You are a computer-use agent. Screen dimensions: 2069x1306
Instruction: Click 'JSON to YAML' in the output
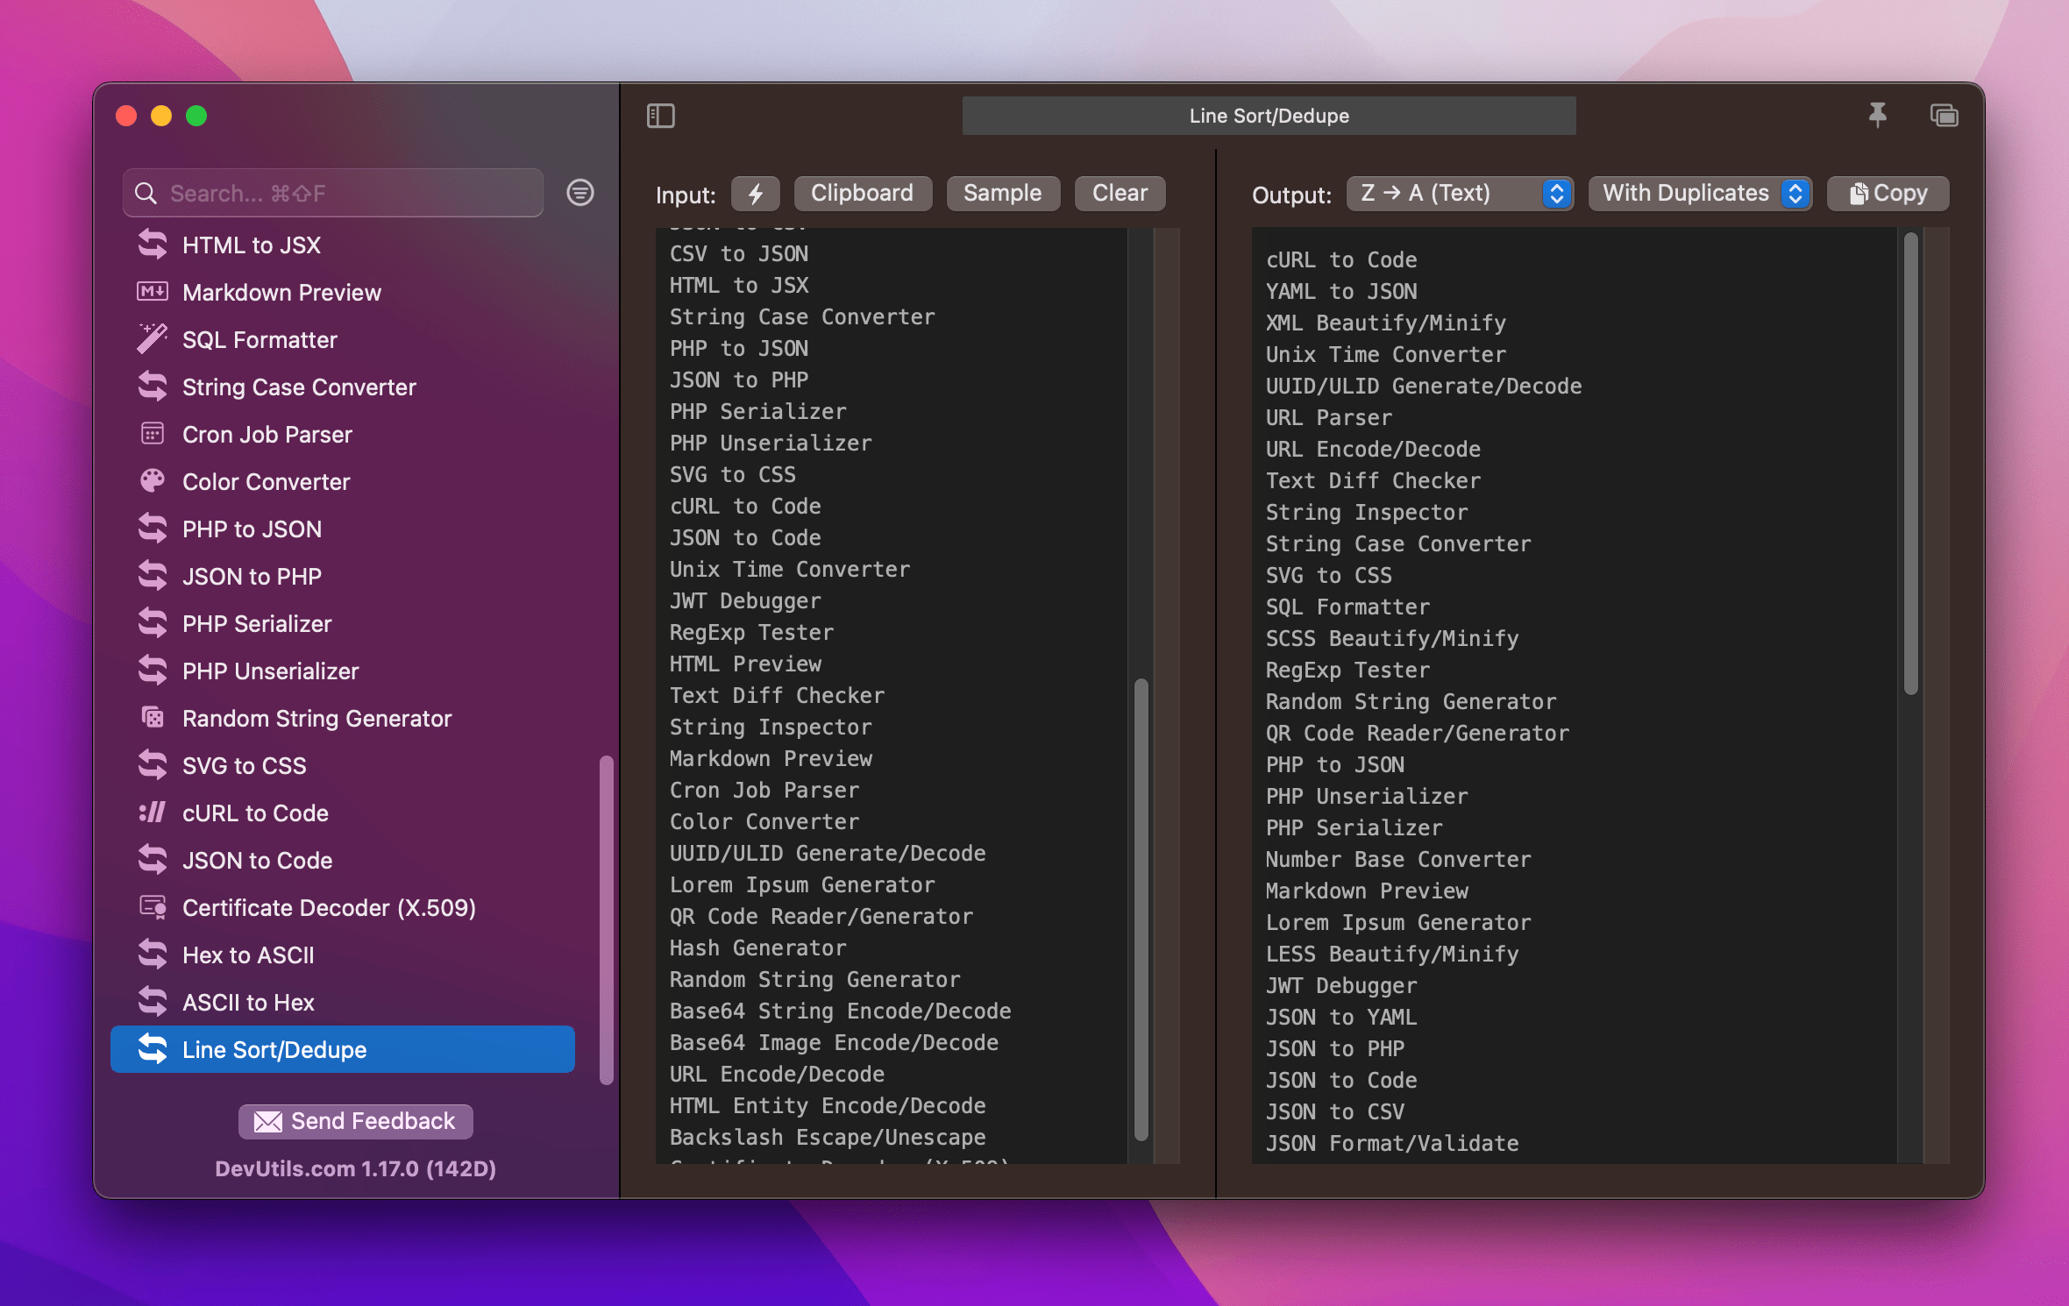point(1341,1017)
